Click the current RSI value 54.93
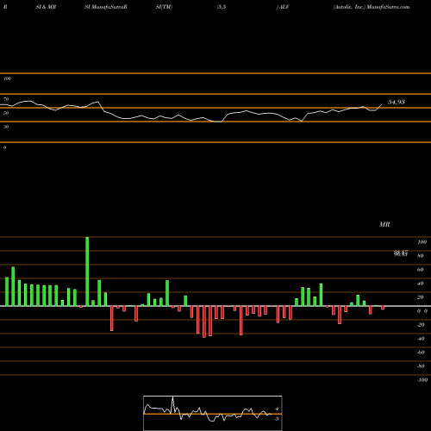The image size is (431, 431). 397,102
